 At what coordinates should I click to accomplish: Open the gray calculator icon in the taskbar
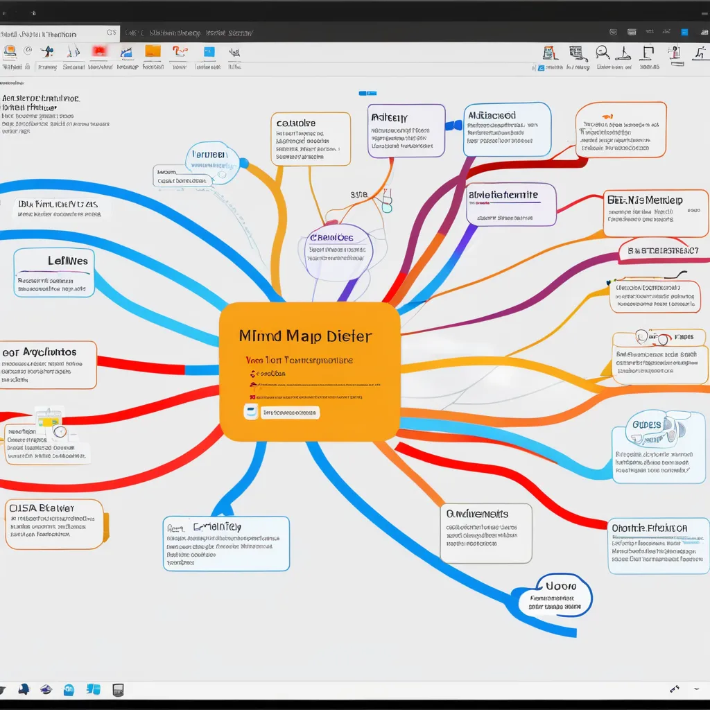[x=118, y=690]
